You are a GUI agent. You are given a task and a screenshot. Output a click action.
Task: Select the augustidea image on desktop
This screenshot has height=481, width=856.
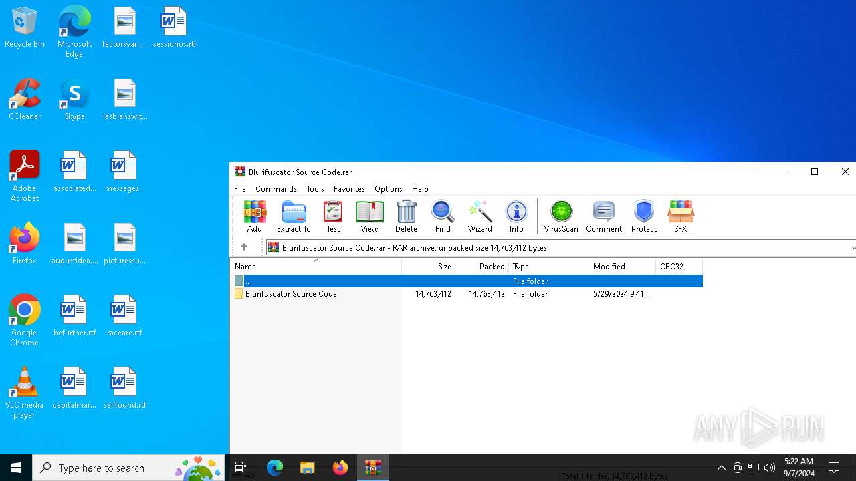[74, 245]
